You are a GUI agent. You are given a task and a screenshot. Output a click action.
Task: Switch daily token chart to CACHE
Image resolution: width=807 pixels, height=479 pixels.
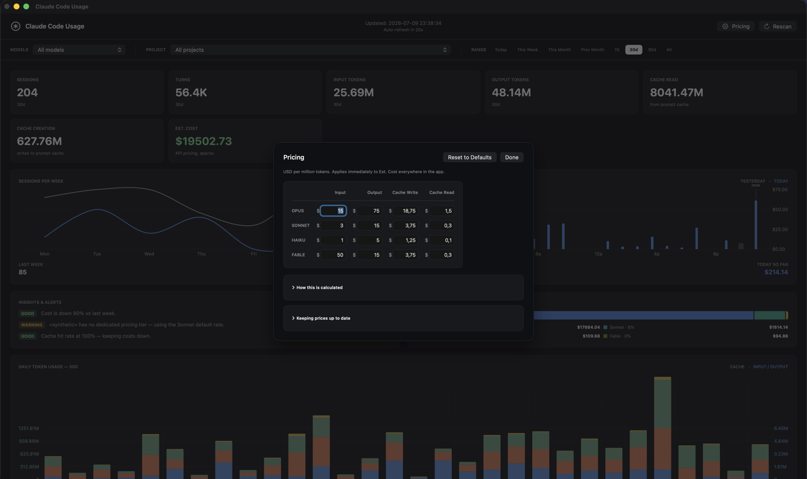pyautogui.click(x=737, y=367)
